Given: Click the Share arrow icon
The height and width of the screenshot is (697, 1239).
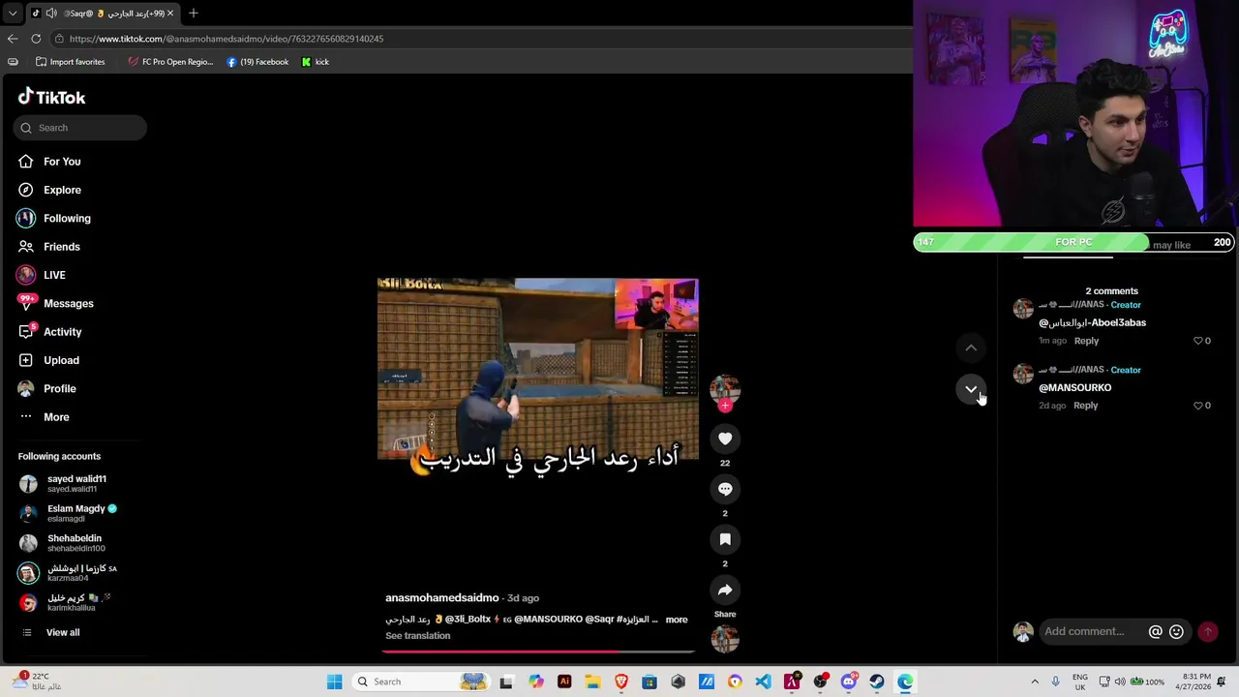Looking at the screenshot, I should pyautogui.click(x=725, y=590).
